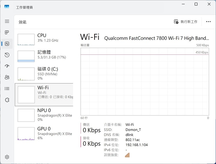
Task: Click the large Wi-Fi heading
Action: pos(90,37)
